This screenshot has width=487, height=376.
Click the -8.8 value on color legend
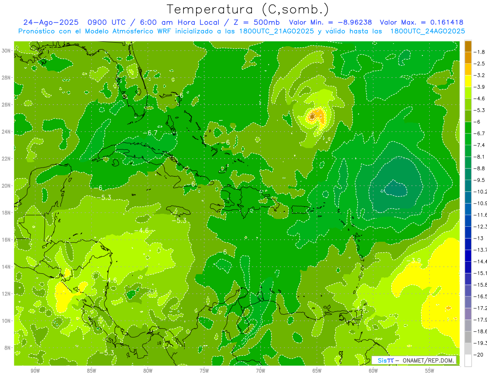[480, 168]
